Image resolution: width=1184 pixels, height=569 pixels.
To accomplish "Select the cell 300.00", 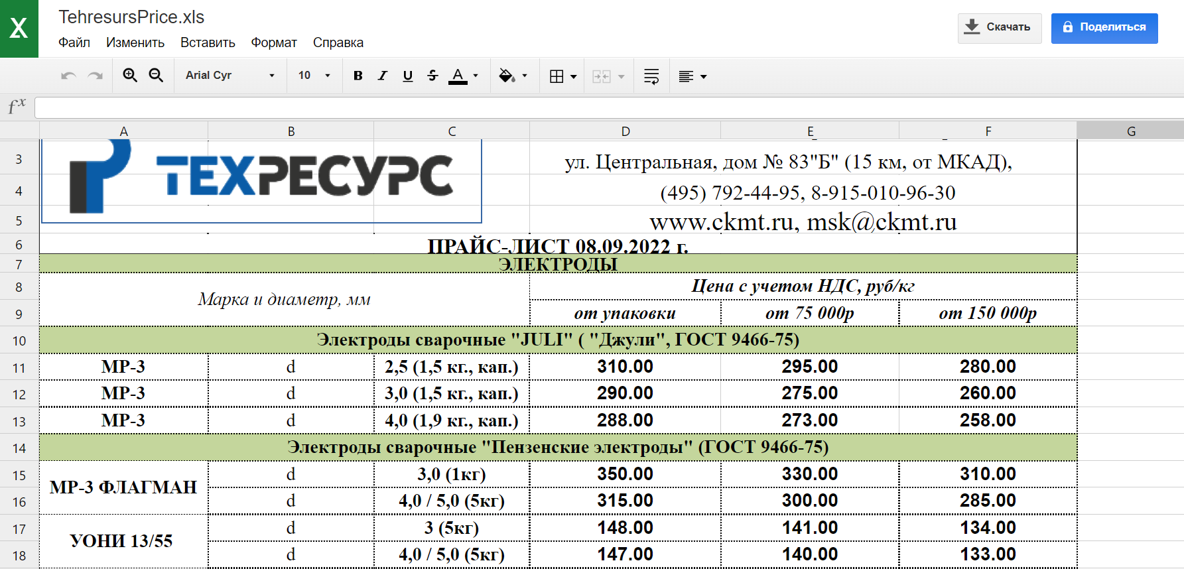I will 810,501.
